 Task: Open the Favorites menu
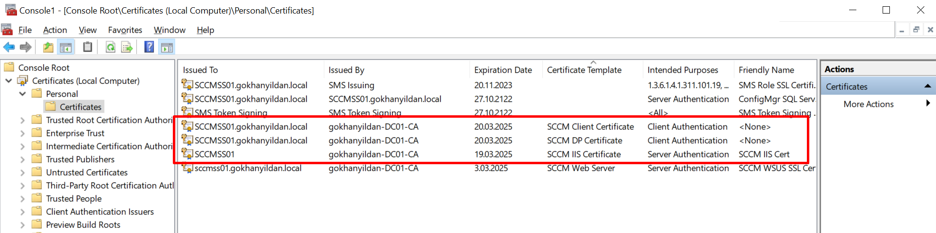click(125, 30)
